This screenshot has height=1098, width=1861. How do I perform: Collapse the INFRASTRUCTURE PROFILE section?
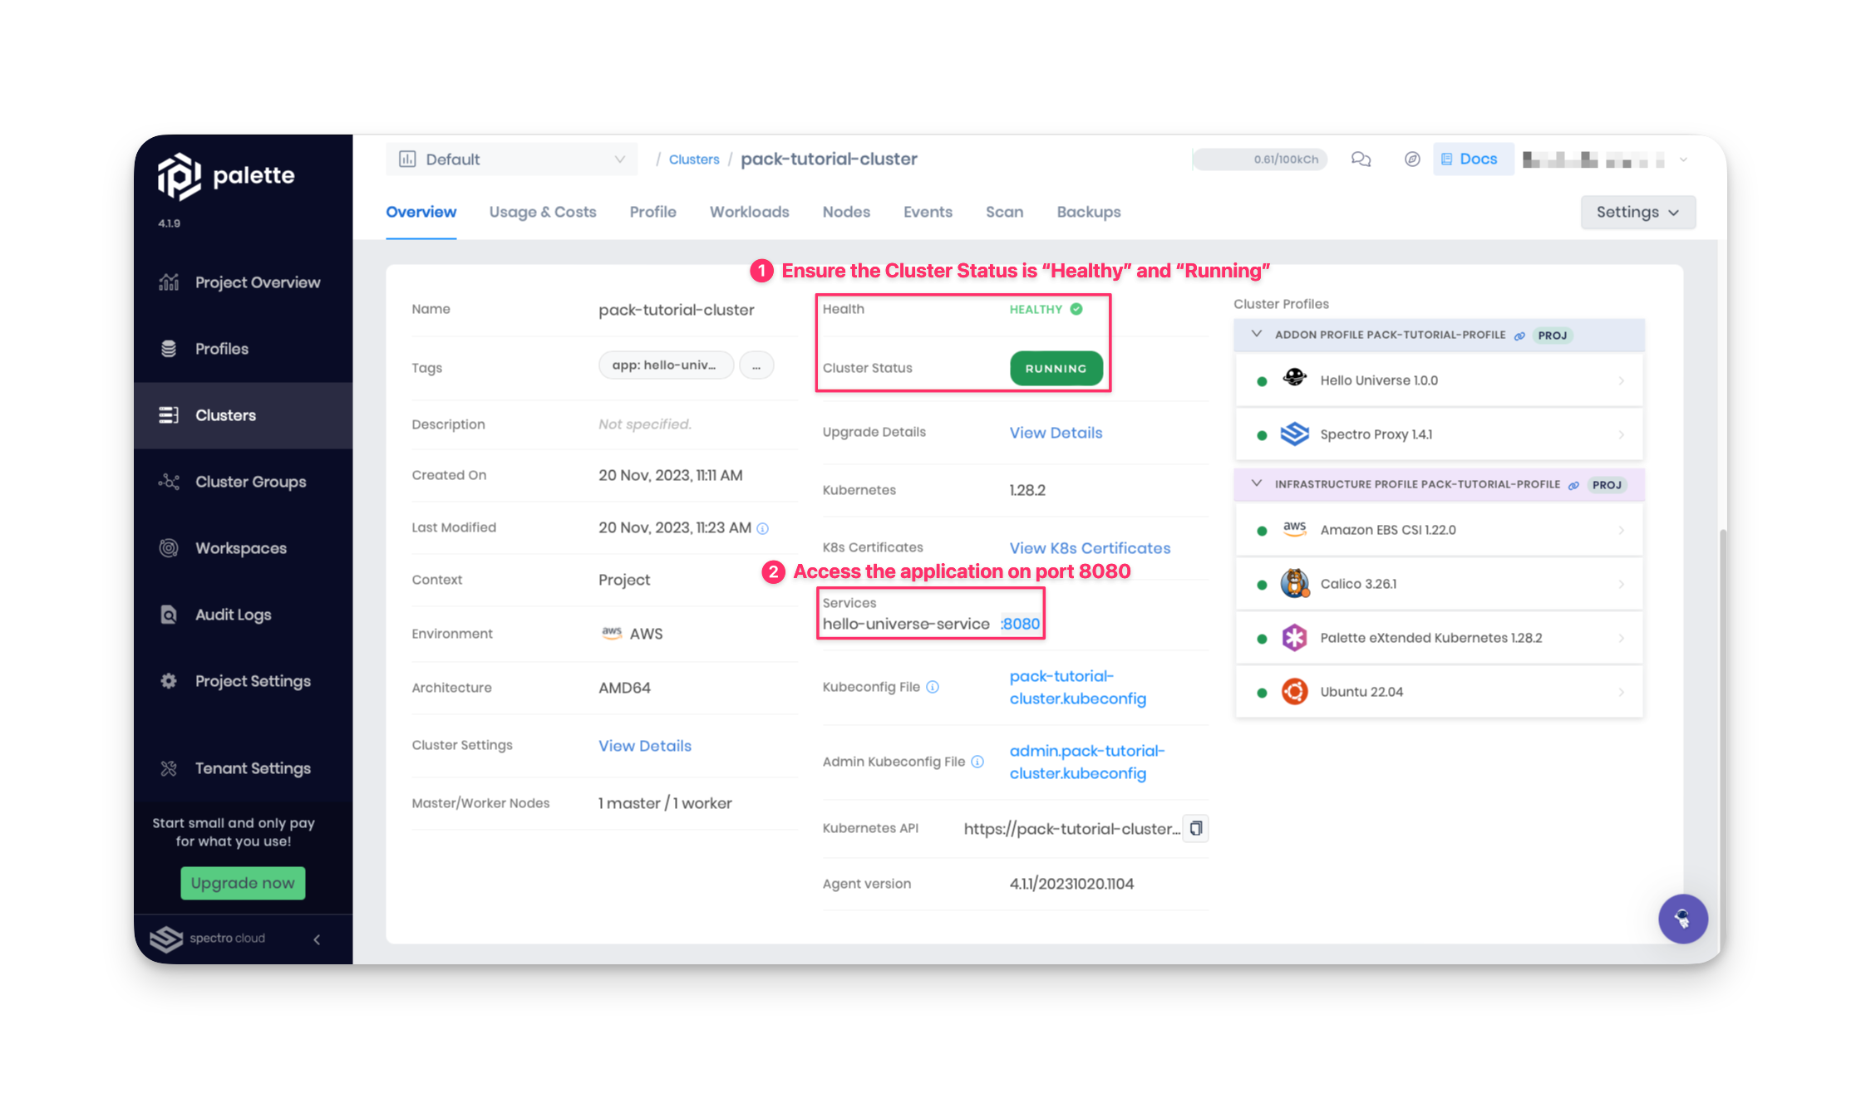pos(1255,483)
